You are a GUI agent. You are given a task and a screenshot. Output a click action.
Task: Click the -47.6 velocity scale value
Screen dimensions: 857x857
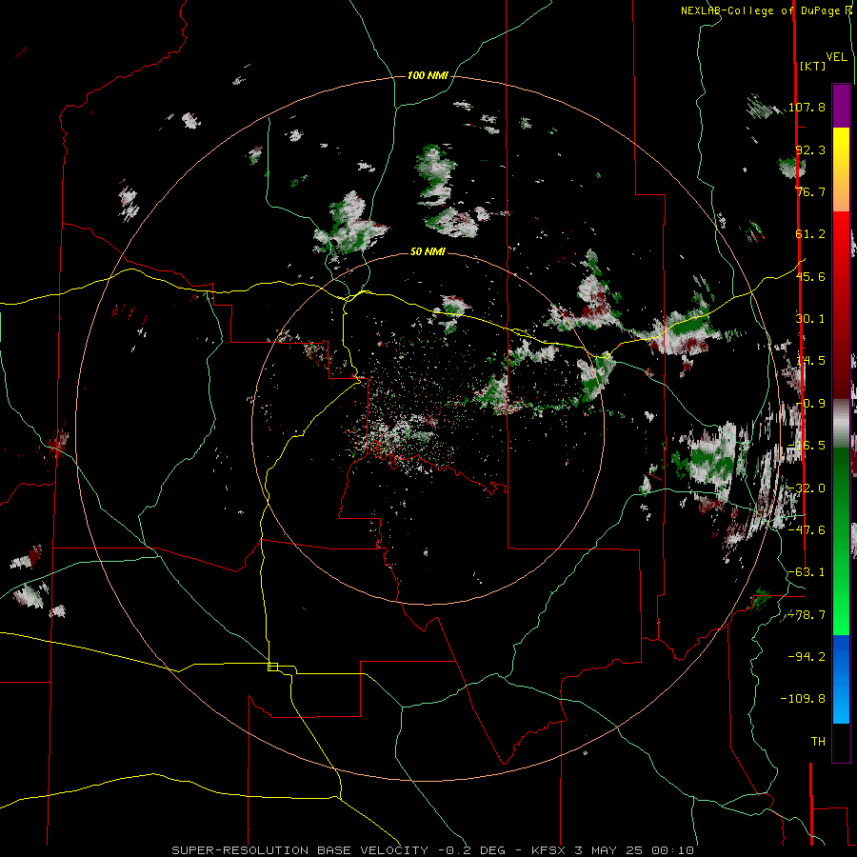point(807,529)
